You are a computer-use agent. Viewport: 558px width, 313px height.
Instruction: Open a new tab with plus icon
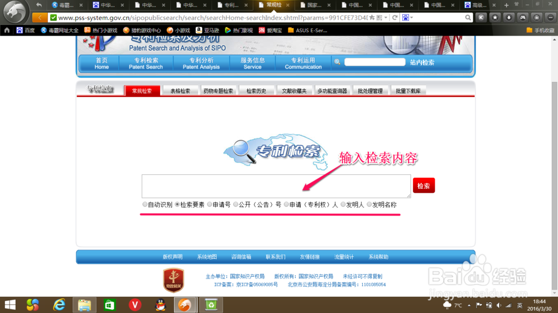507,5
